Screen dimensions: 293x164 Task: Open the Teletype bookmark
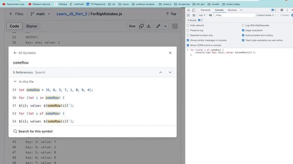pos(61,4)
